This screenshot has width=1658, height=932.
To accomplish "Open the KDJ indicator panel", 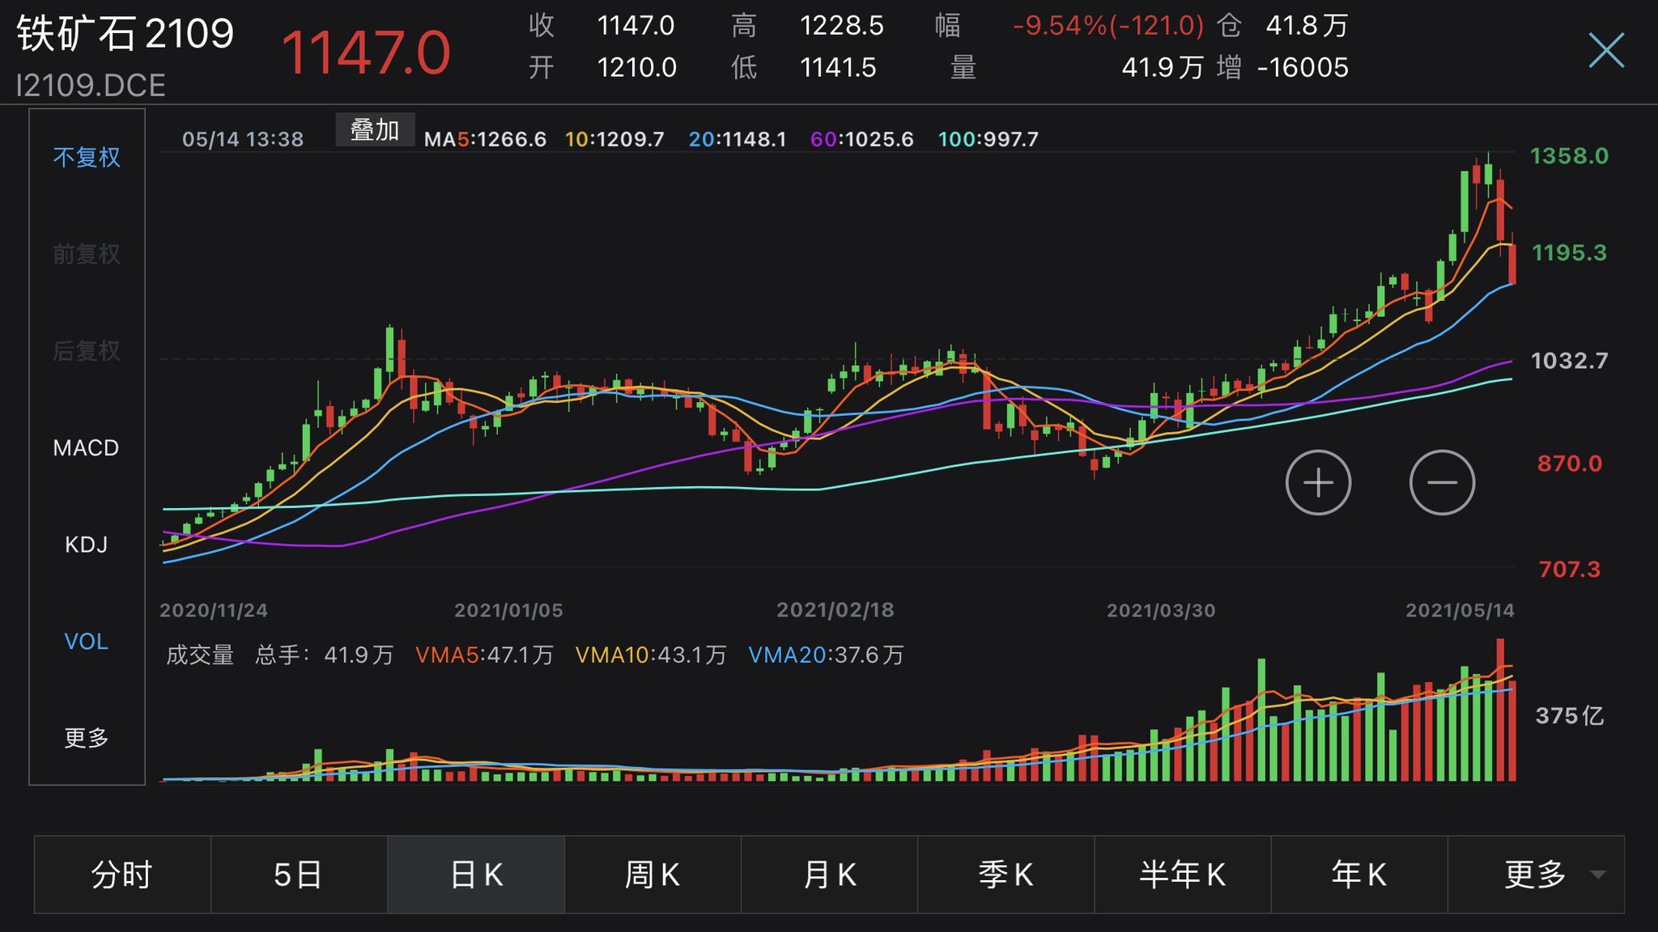I will coord(85,545).
